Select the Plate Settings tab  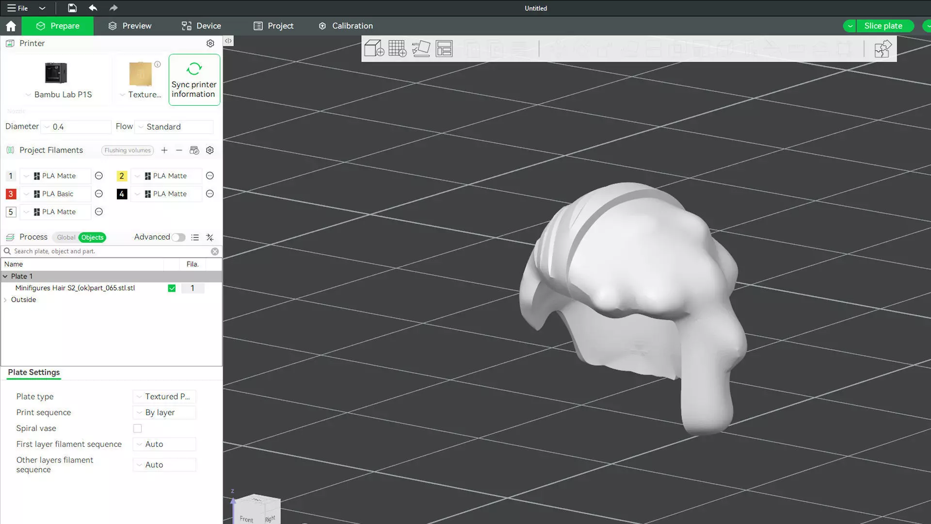34,372
